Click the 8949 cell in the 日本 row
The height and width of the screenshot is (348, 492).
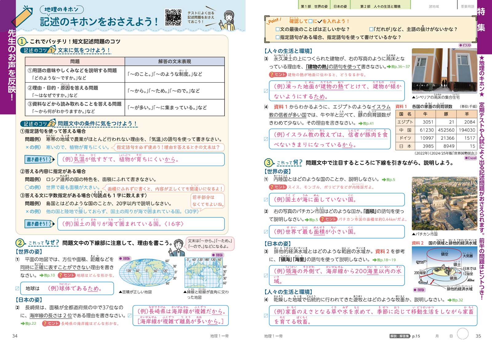click(x=446, y=146)
